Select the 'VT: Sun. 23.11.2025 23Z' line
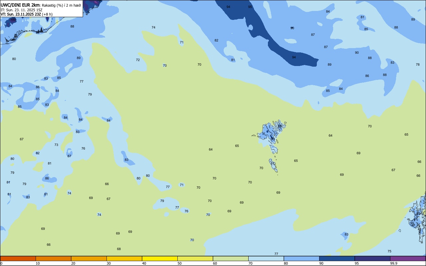The image size is (426, 266). coord(21,14)
